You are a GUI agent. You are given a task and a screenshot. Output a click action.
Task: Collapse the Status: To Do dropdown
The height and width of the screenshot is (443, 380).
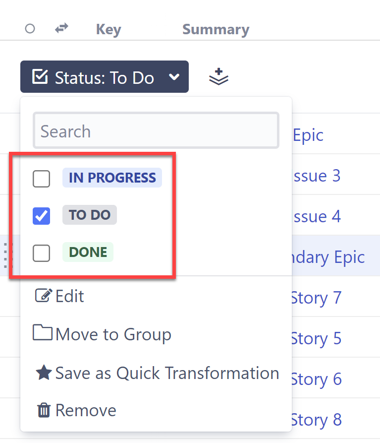point(104,77)
